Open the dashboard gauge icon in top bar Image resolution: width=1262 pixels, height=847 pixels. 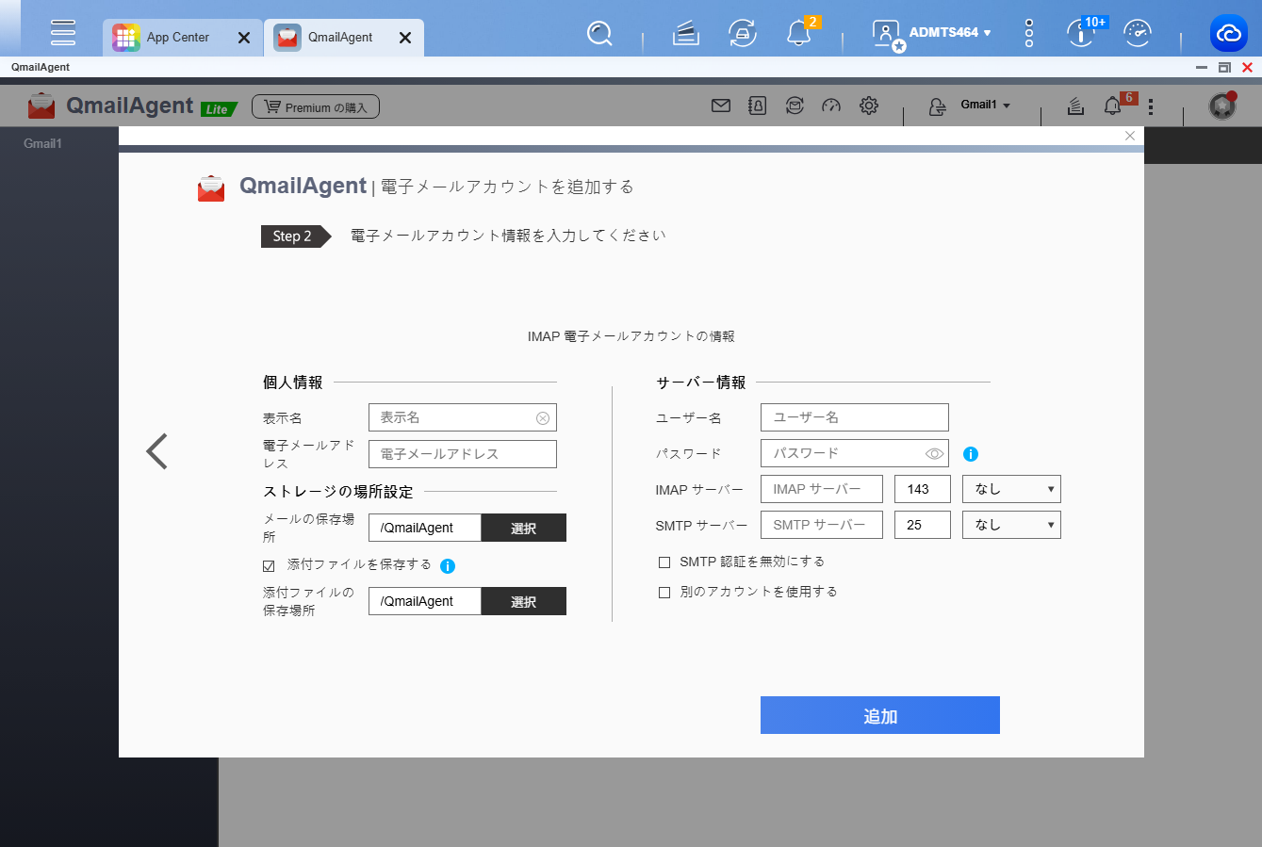click(1138, 34)
